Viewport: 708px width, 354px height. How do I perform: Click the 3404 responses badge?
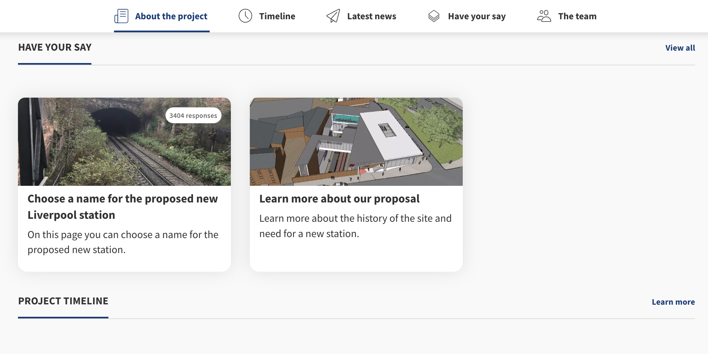193,116
